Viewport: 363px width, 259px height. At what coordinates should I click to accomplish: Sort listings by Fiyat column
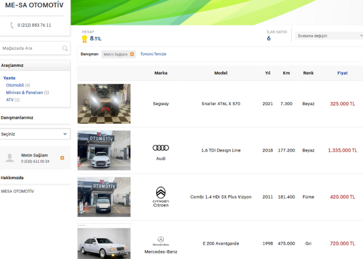[x=342, y=73]
